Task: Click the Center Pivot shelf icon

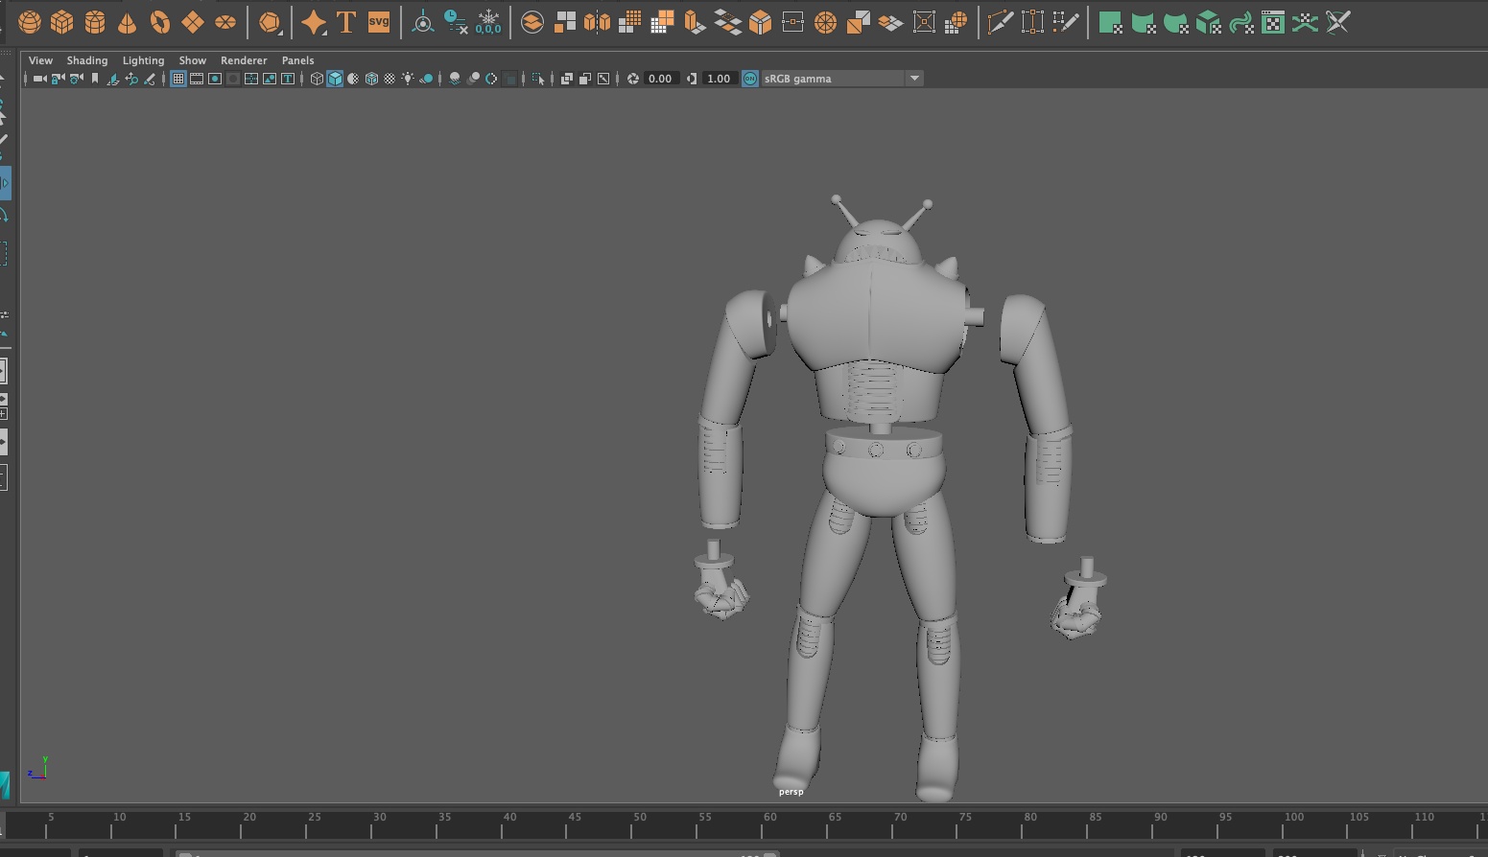Action: click(423, 22)
